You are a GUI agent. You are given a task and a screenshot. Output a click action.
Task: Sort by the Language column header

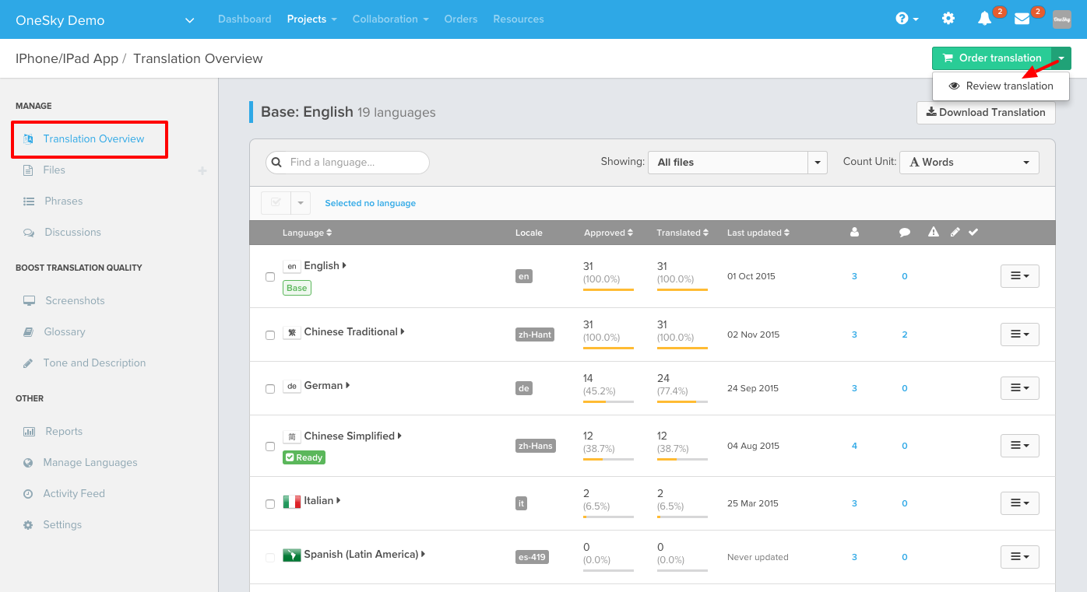[x=307, y=233]
